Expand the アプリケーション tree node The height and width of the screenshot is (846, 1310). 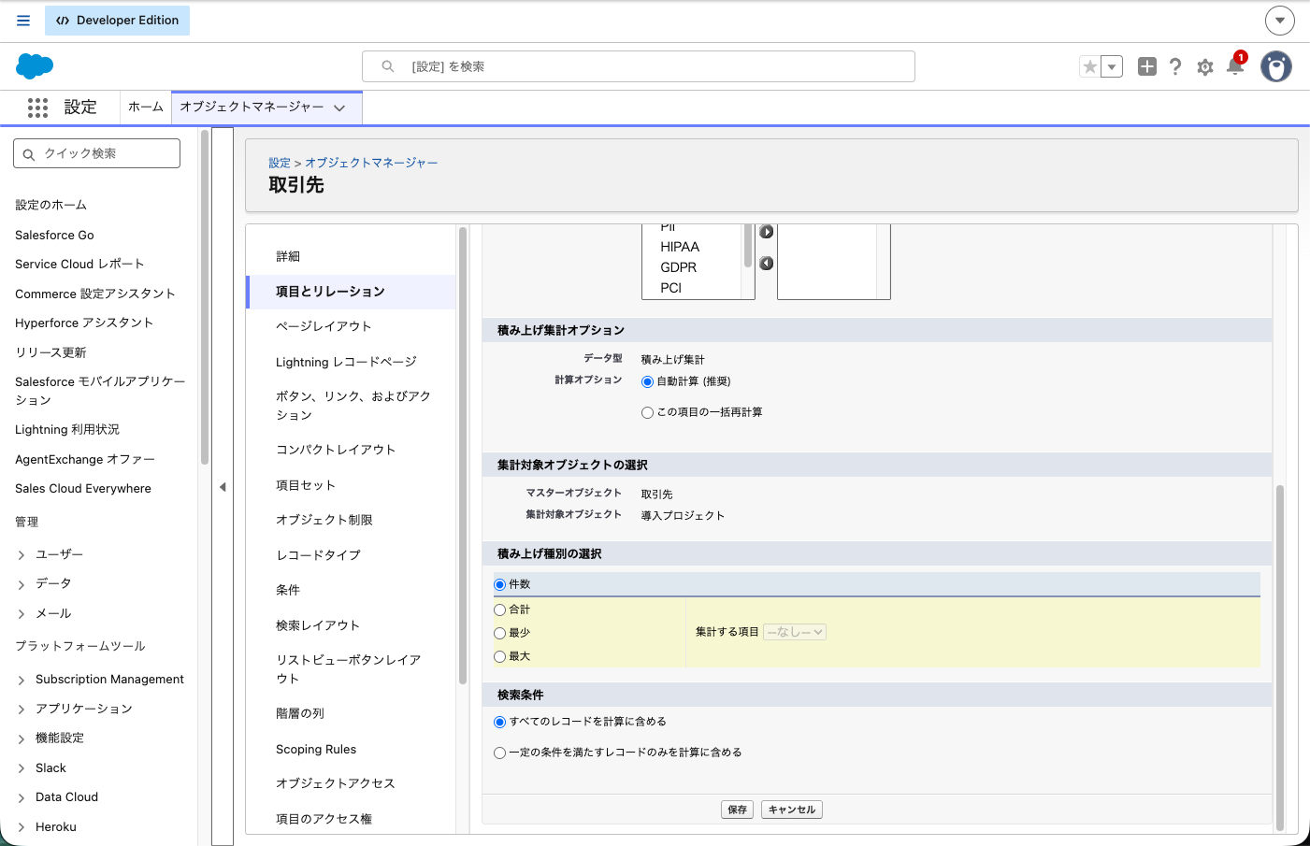pyautogui.click(x=21, y=710)
